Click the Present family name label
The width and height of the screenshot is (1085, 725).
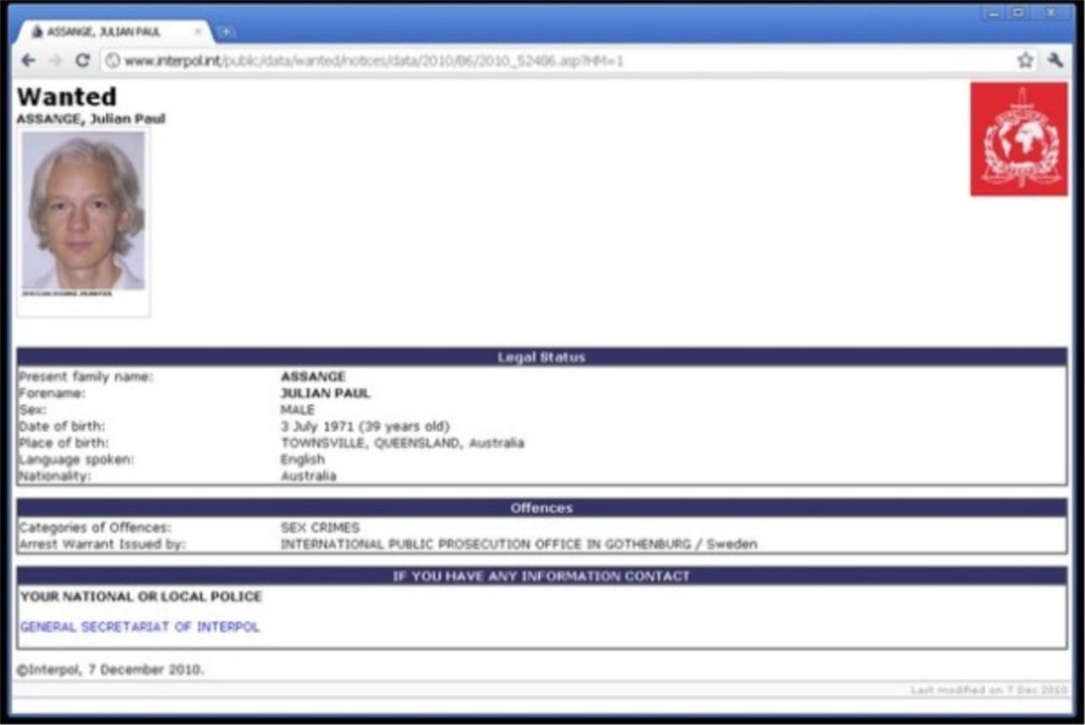pyautogui.click(x=86, y=377)
